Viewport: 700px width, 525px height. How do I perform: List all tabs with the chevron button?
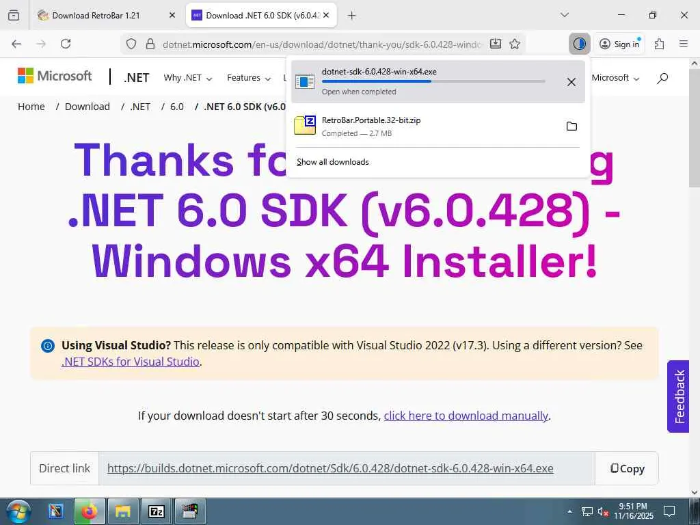[x=564, y=15]
